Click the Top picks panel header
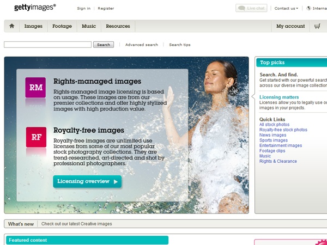This screenshot has width=327, height=245. 292,63
